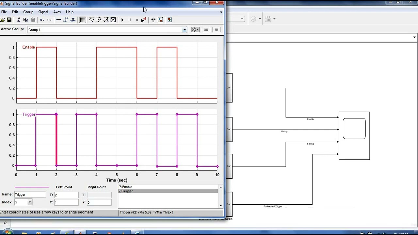Image resolution: width=418 pixels, height=235 pixels.
Task: Click the MATLAB taskbar icon
Action: click(x=80, y=233)
